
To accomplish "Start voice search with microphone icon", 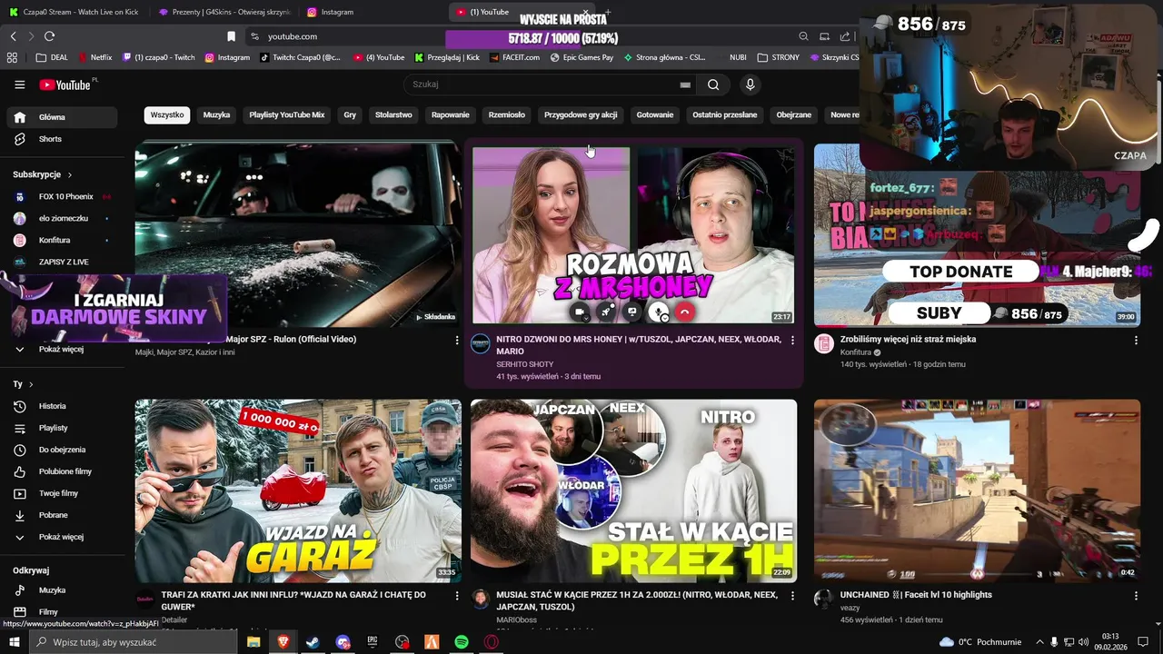I will (750, 84).
